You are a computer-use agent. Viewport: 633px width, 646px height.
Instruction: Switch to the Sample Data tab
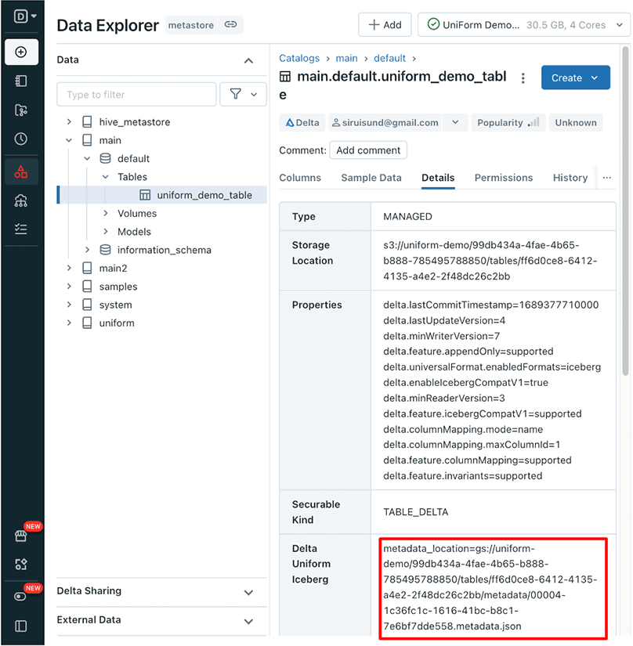coord(371,178)
